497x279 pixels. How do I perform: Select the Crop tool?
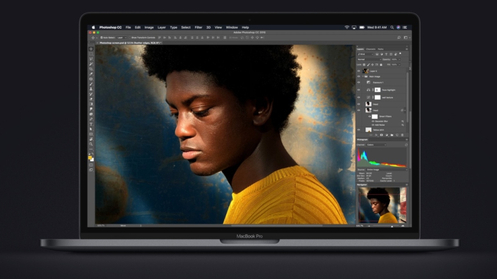pos(91,69)
